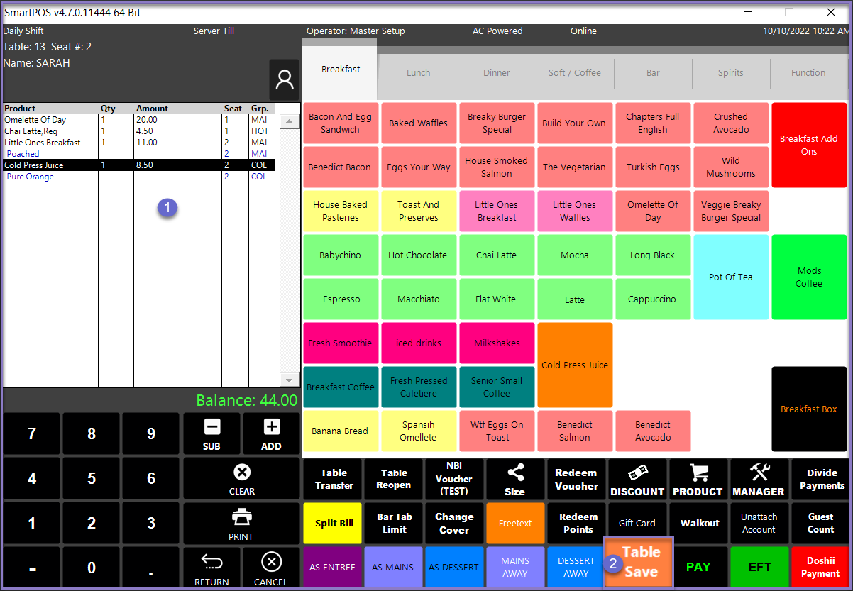This screenshot has height=591, width=853.
Task: Select the orange Cold Press Juice tile
Action: [575, 365]
